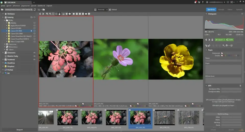Toggle sync icon for Canon EOS 80D folder
The height and width of the screenshot is (132, 245).
(34, 28)
